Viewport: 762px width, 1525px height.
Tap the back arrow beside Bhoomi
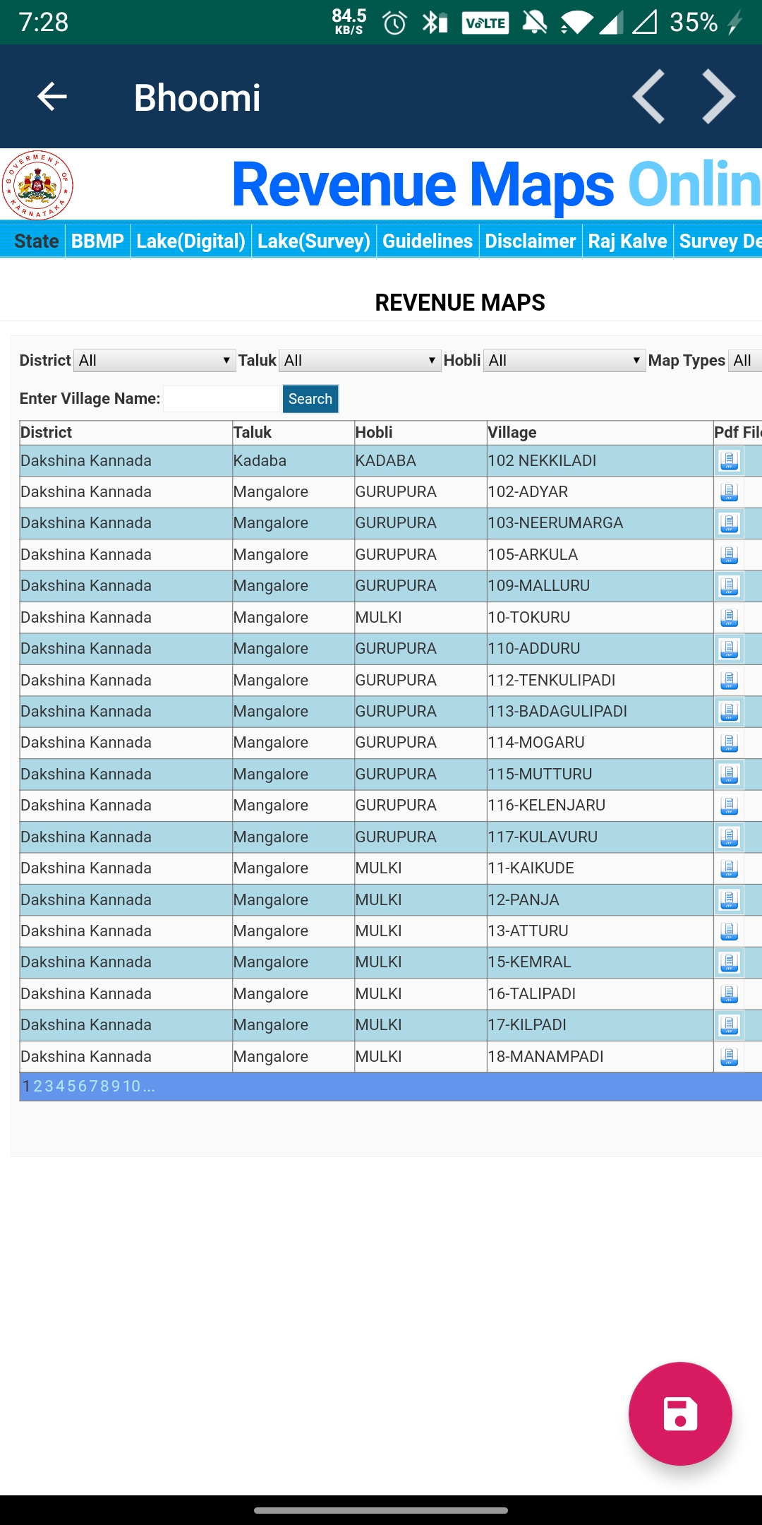coord(52,97)
